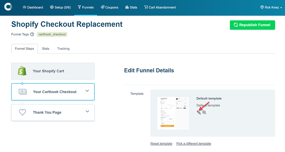The width and height of the screenshot is (285, 152).
Task: Switch to the funnel Stats tab
Action: point(46,49)
